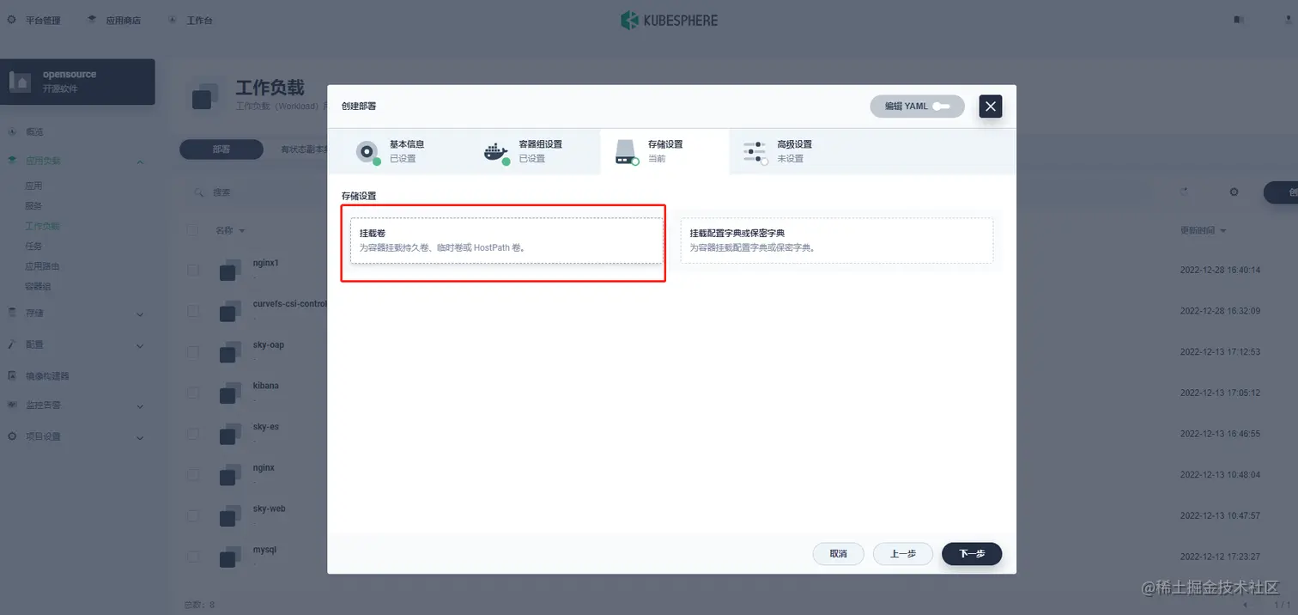Click the 取消 button

[839, 554]
